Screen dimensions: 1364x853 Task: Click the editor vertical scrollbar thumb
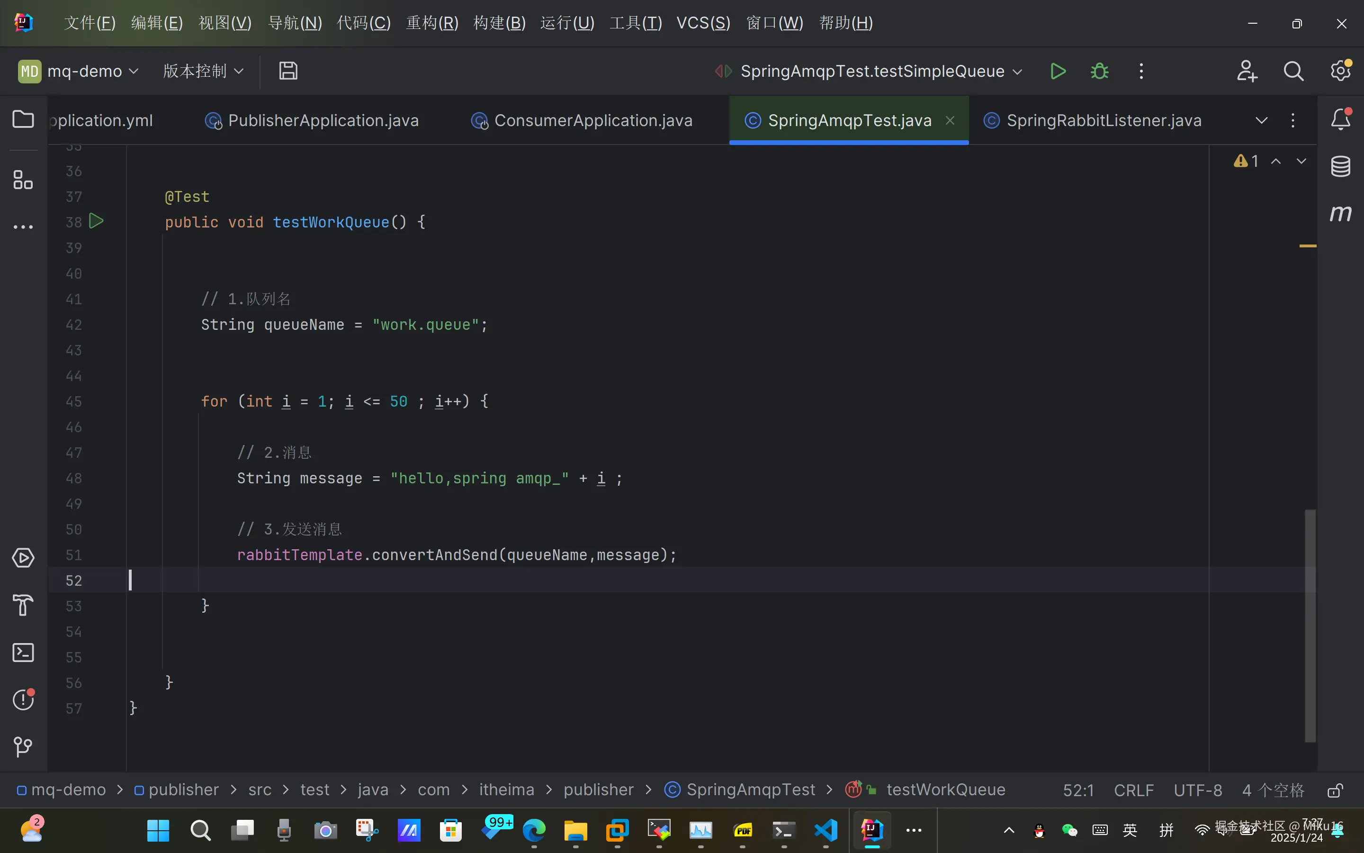(1310, 625)
